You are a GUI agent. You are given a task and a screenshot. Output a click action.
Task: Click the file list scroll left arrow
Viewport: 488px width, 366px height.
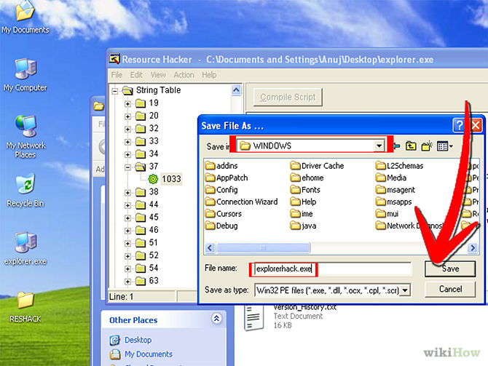(x=210, y=248)
